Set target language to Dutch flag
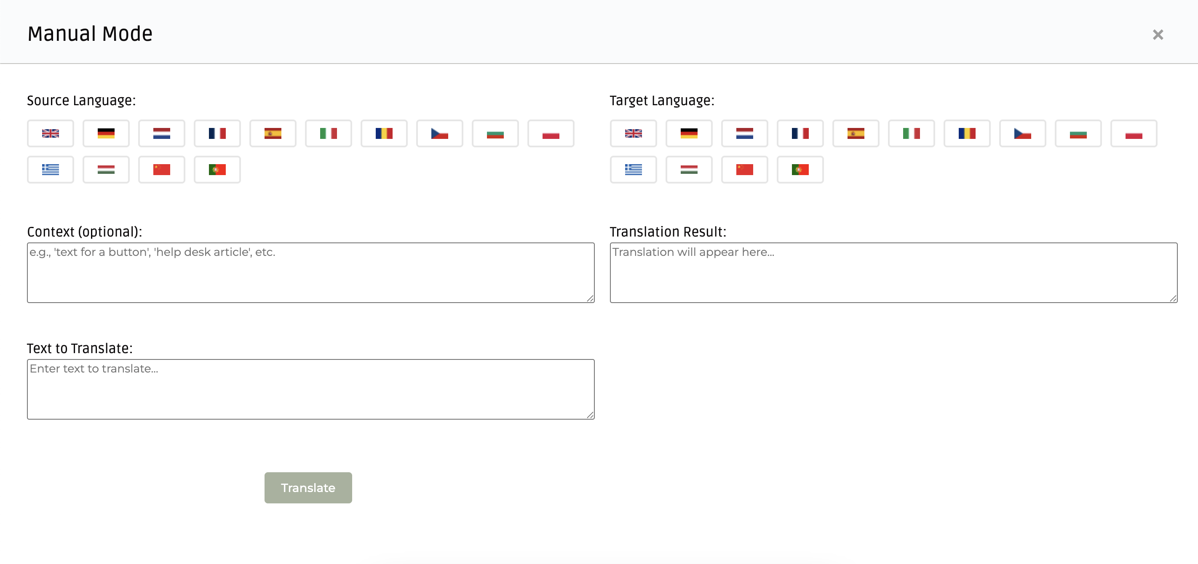Viewport: 1198px width, 564px height. 744,133
